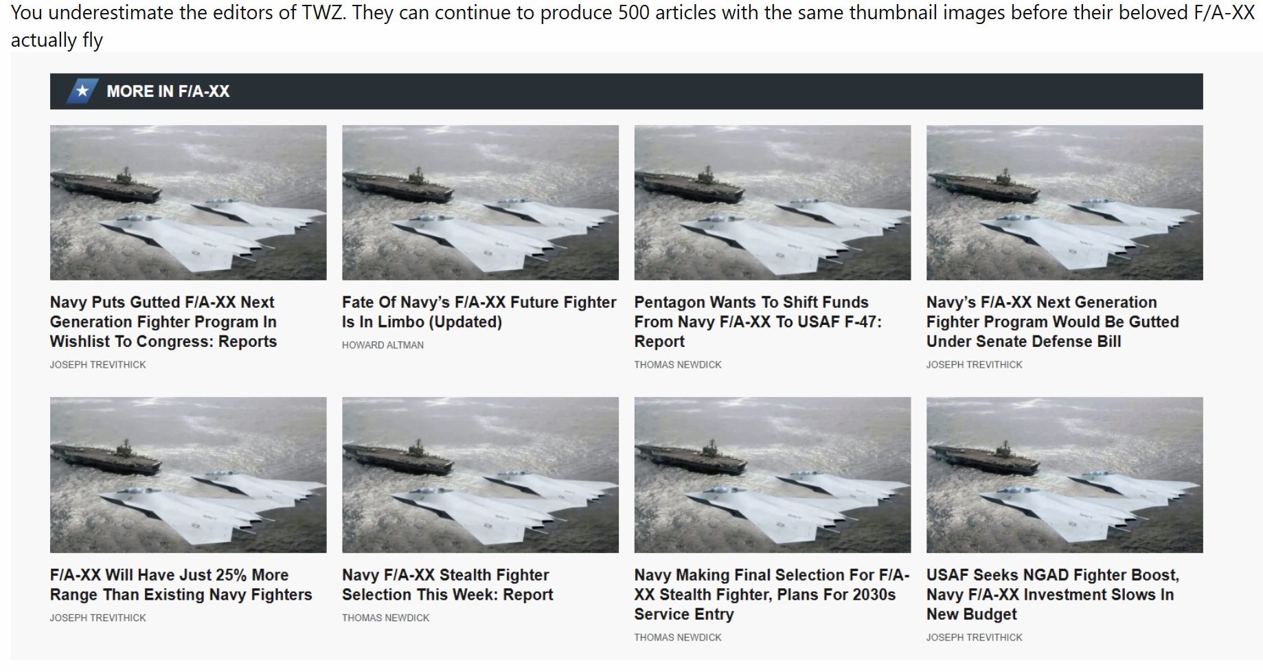1263x672 pixels.
Task: View Thomas Newdick byline under Pentagon article
Action: click(x=678, y=365)
